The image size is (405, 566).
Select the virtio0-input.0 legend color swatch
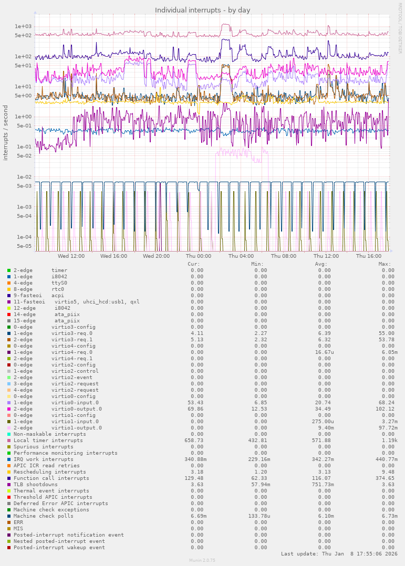[x=9, y=403]
